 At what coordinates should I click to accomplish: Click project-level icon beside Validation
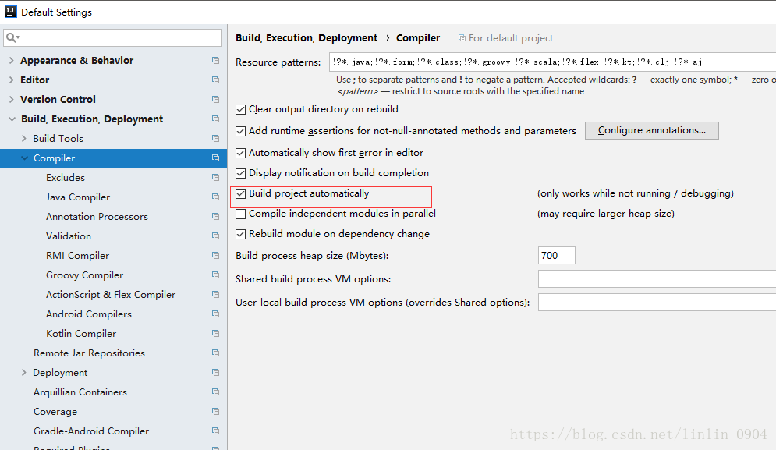click(x=215, y=236)
